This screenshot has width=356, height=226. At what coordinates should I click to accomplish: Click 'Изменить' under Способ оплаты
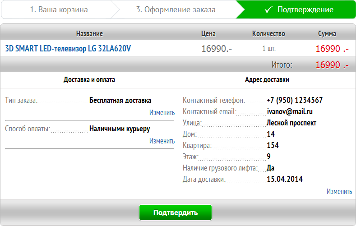click(162, 141)
